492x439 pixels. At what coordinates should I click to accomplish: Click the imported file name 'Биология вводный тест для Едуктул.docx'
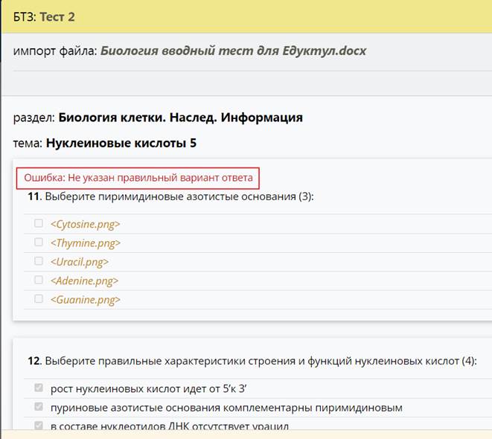click(x=233, y=51)
